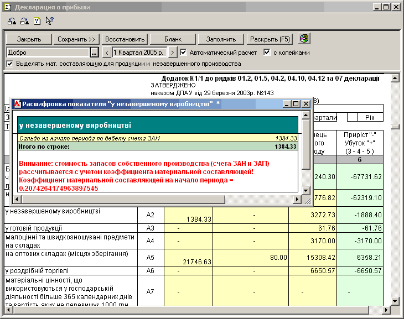404x319 pixels.
Task: Click the second export toolbar icon
Action: pyautogui.click(x=25, y=21)
